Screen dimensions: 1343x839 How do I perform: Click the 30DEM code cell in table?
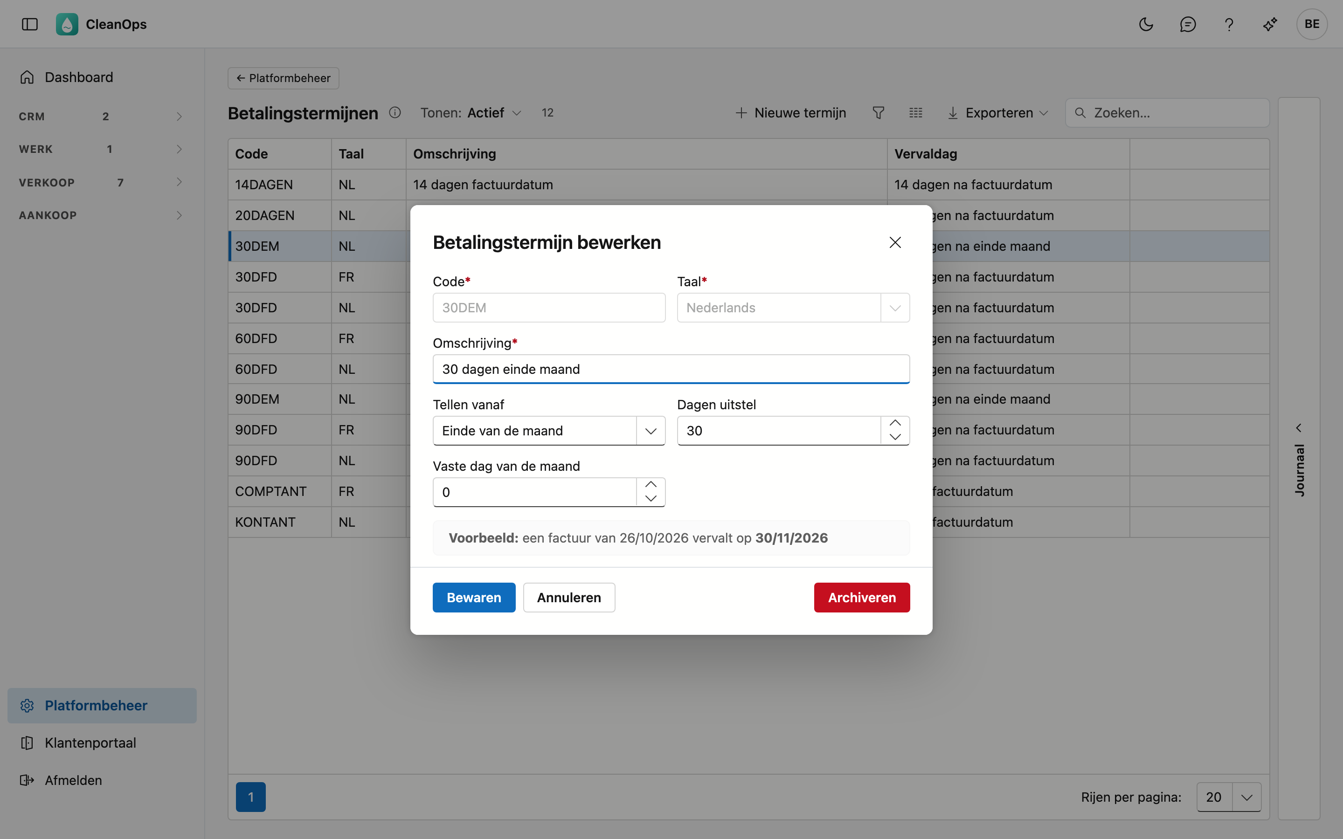(x=280, y=247)
